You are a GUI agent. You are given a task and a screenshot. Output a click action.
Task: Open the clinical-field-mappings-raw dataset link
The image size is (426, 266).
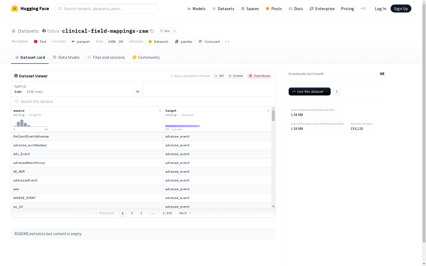coord(105,31)
